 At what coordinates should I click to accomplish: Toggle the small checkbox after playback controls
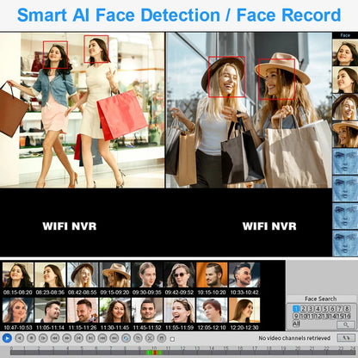(172, 339)
